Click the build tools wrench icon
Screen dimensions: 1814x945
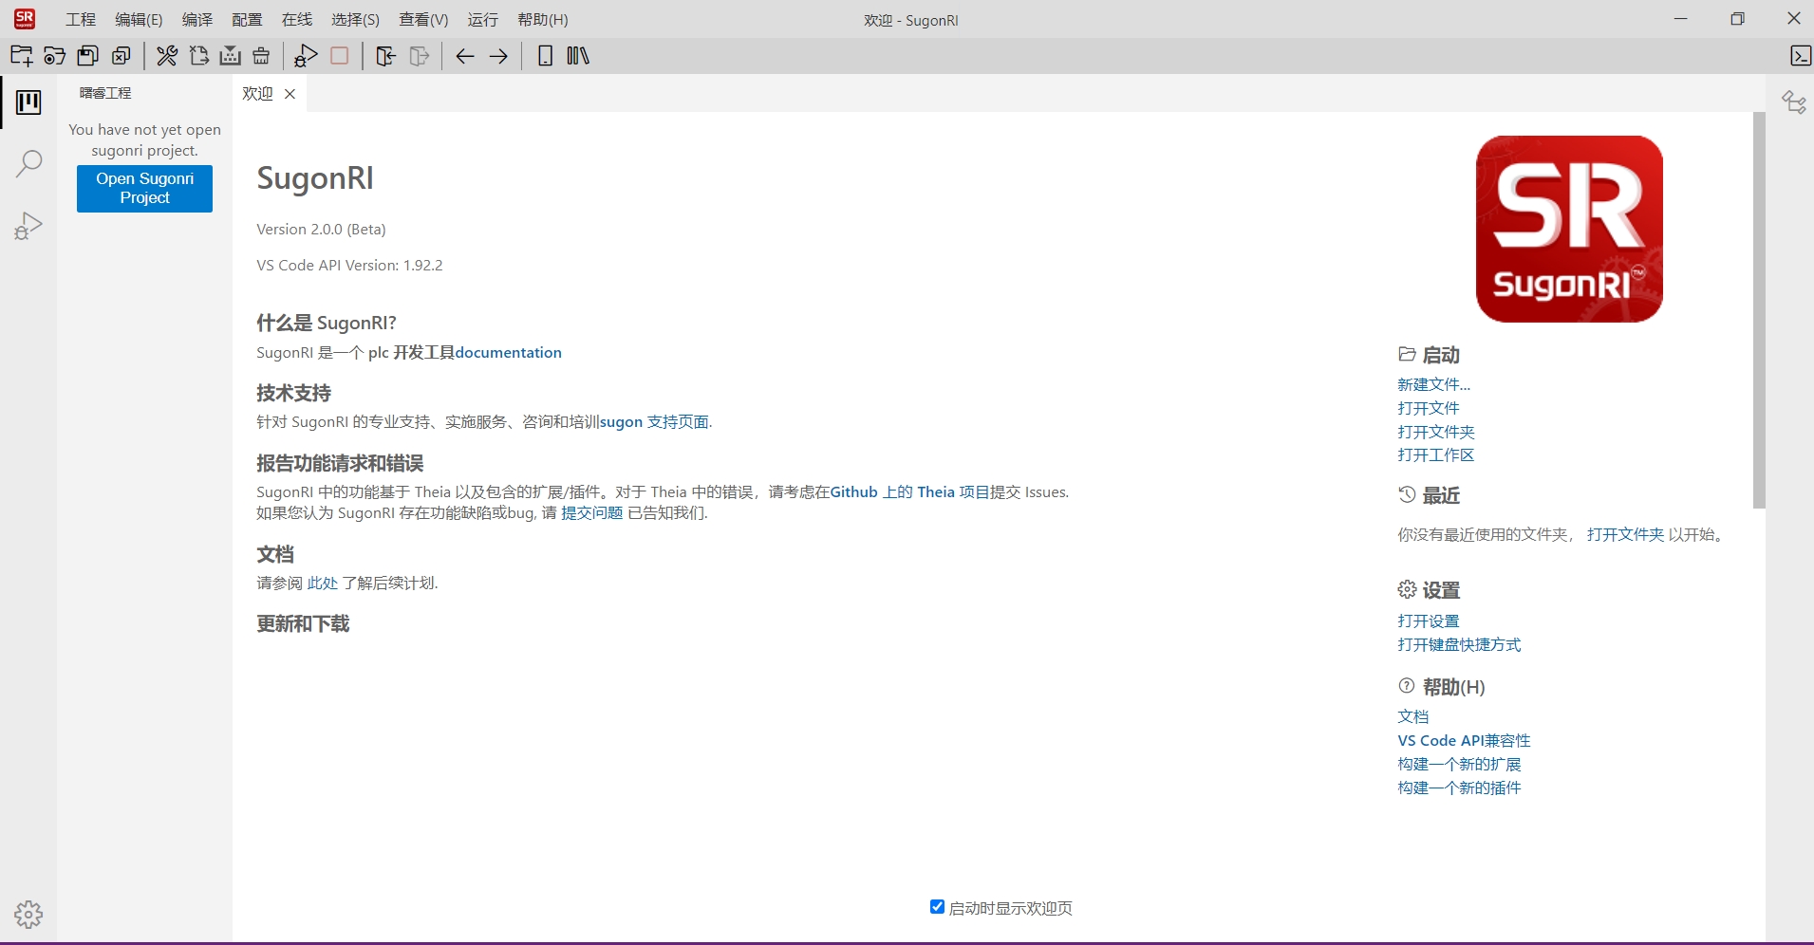(167, 56)
